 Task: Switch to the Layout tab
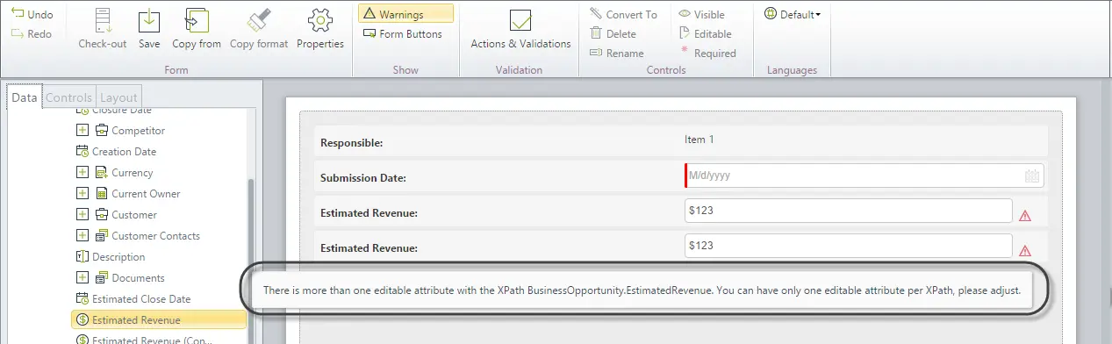118,97
